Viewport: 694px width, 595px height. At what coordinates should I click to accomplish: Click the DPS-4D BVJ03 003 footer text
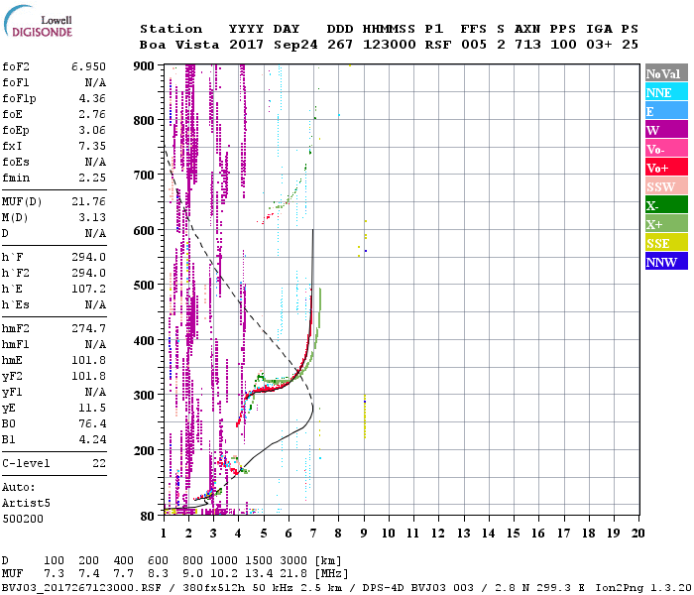coord(417,588)
